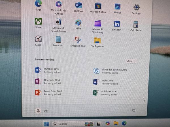Open recommended Word 2016
The image size is (170, 127).
106,82
